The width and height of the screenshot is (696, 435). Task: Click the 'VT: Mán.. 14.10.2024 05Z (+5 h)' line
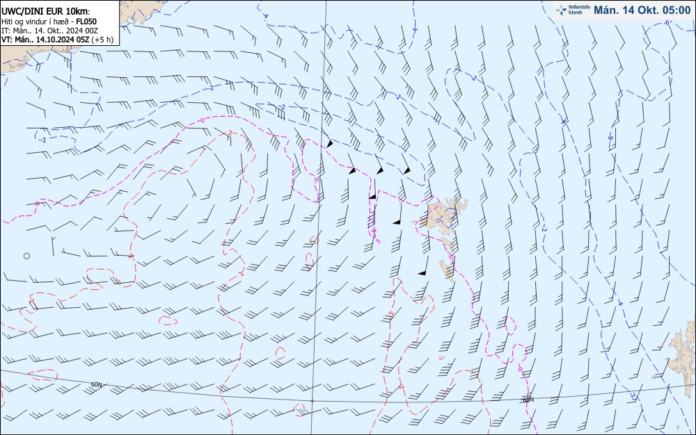[x=57, y=40]
